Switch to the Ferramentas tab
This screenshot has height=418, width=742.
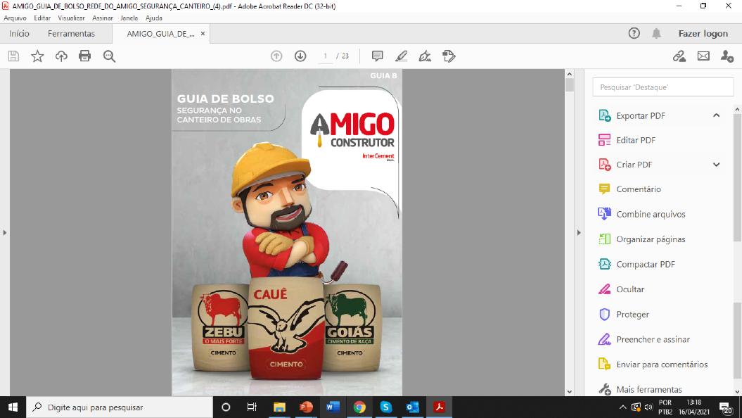pos(72,34)
